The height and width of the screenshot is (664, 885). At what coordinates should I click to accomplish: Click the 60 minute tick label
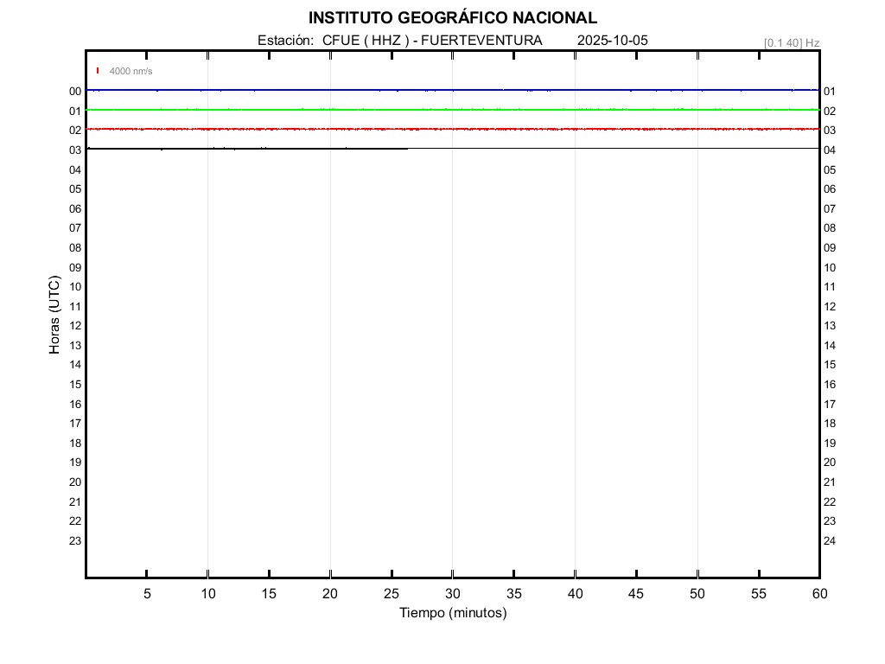[x=818, y=593]
